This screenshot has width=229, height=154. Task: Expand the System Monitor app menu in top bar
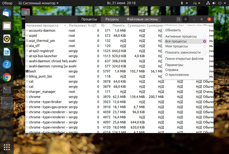(39, 3)
